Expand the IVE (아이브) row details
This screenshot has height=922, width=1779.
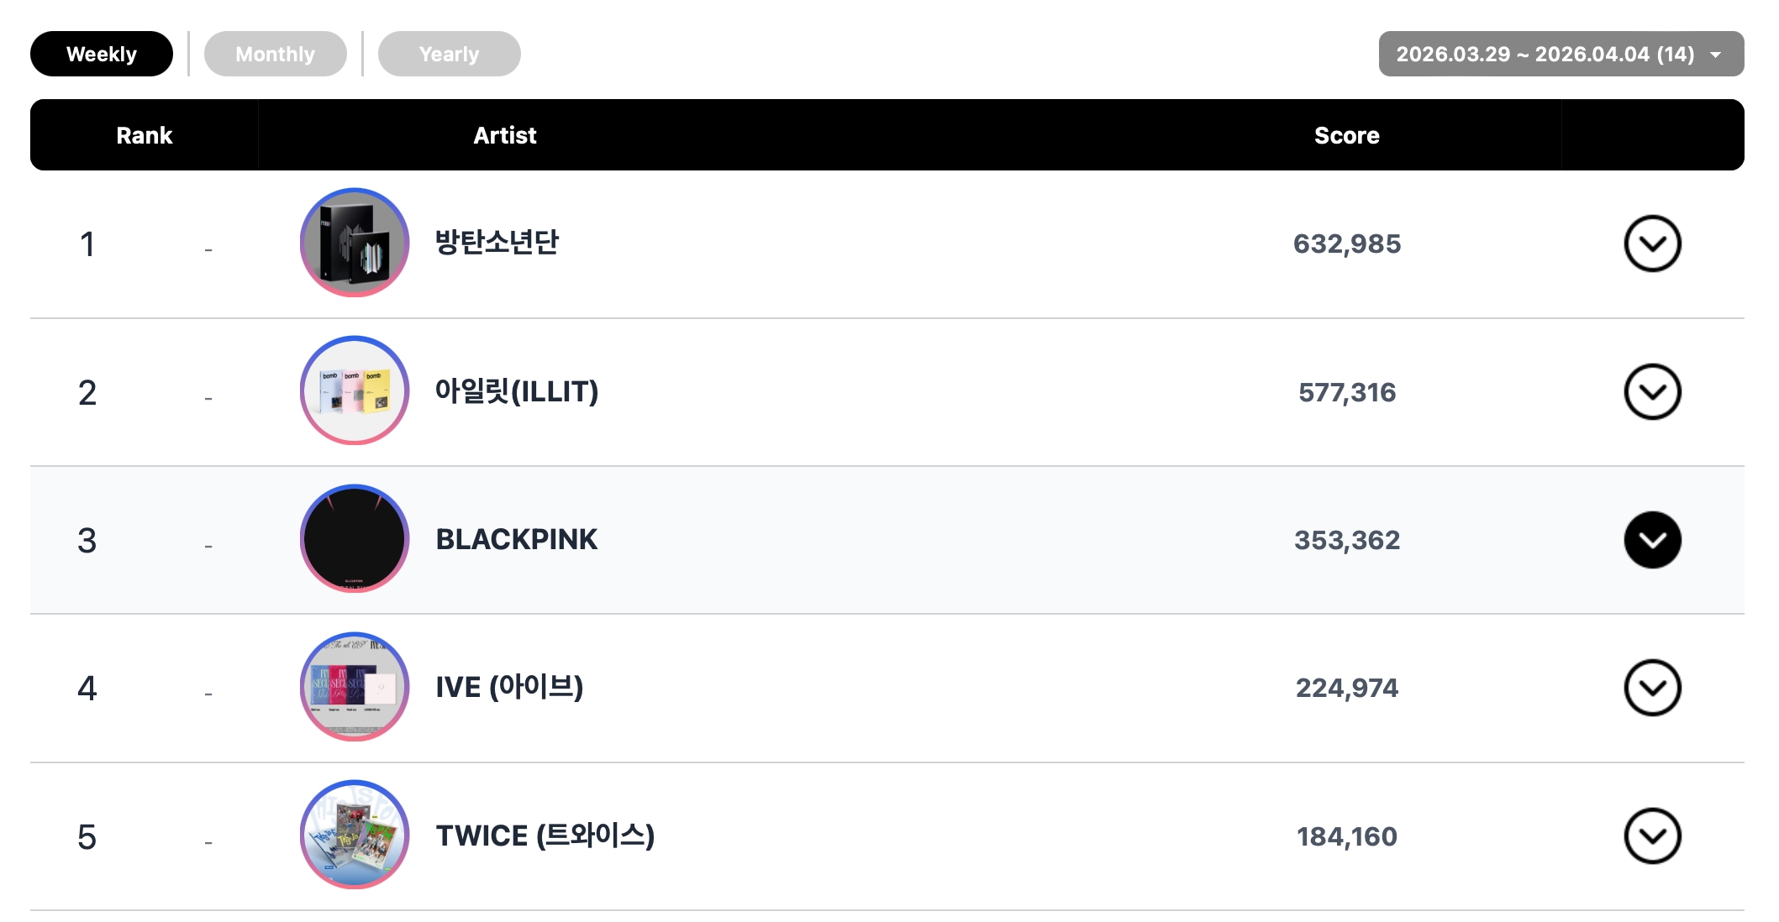[1651, 688]
